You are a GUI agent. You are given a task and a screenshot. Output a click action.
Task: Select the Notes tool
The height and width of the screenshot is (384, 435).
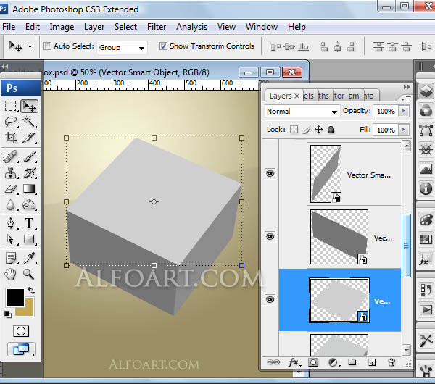click(11, 258)
